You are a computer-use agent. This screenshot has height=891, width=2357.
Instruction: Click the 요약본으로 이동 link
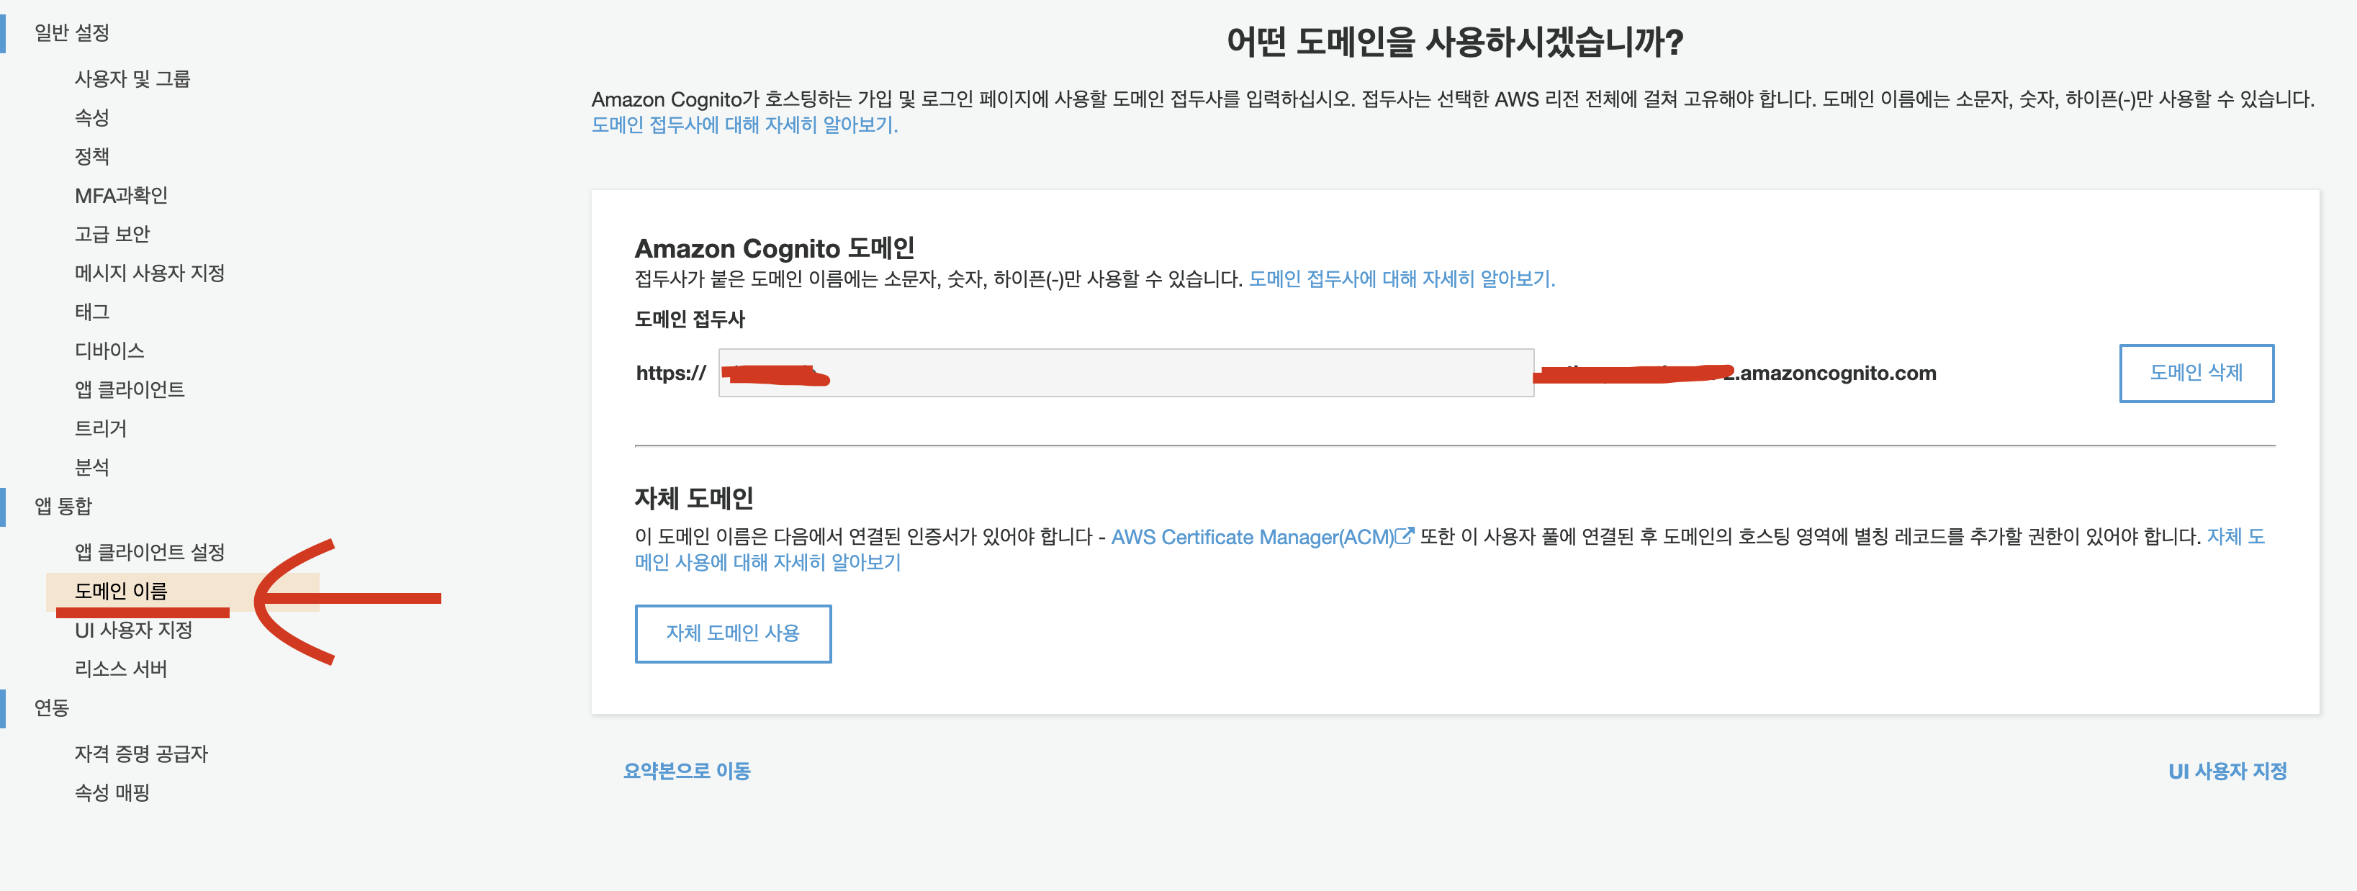coord(686,771)
